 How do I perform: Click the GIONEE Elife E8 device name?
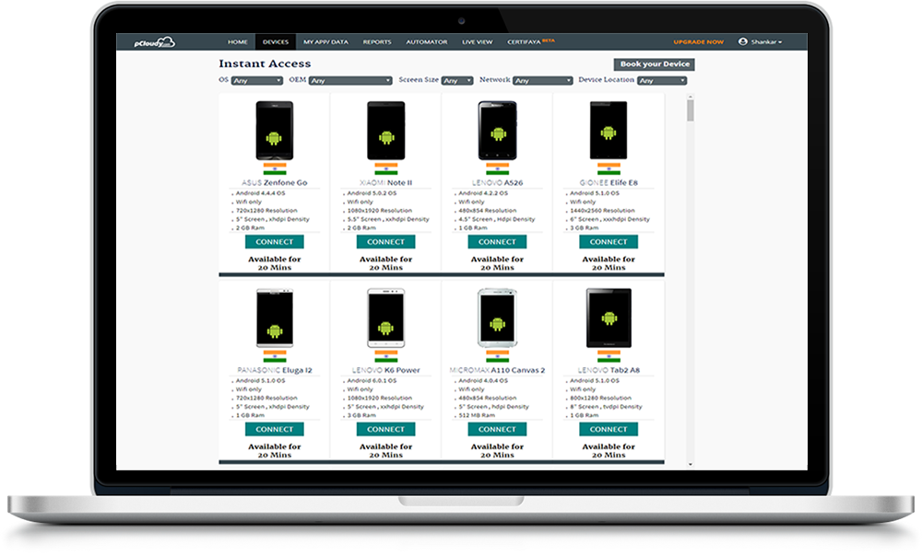[x=609, y=182]
